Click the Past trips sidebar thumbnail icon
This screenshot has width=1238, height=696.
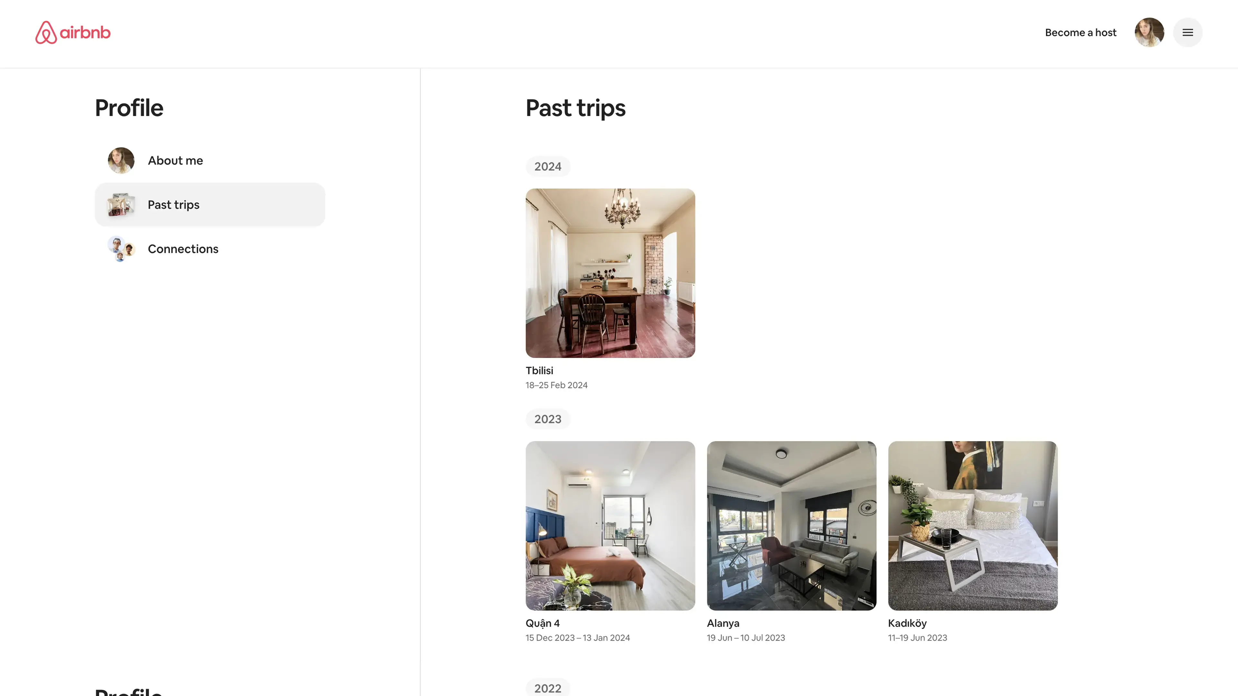click(x=121, y=205)
